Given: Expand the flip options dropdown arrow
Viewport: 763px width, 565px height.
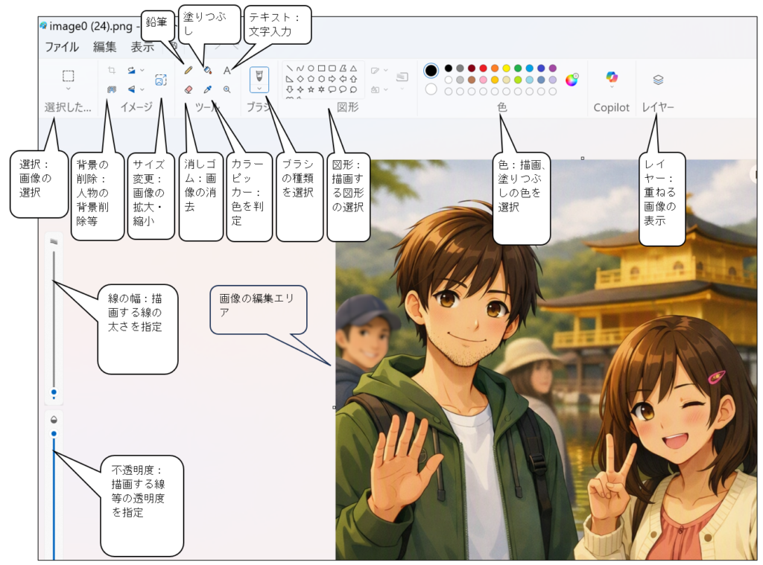Looking at the screenshot, I should pos(142,89).
